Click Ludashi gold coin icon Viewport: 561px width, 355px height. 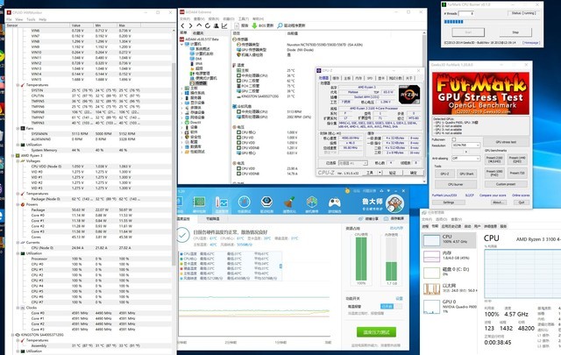tap(347, 191)
